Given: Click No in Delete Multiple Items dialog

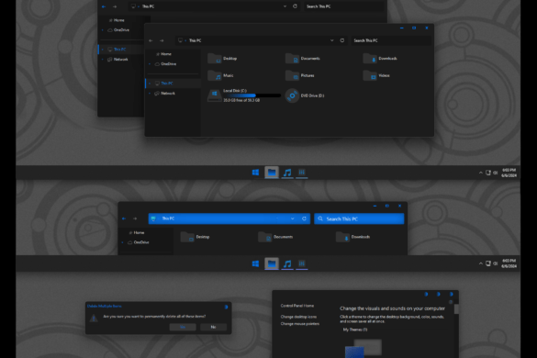Looking at the screenshot, I should pyautogui.click(x=213, y=327).
